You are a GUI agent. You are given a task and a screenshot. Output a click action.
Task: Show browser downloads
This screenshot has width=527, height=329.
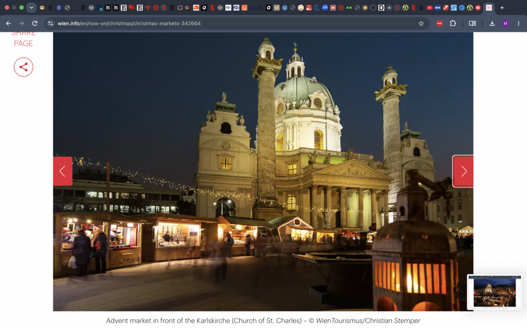pyautogui.click(x=492, y=24)
